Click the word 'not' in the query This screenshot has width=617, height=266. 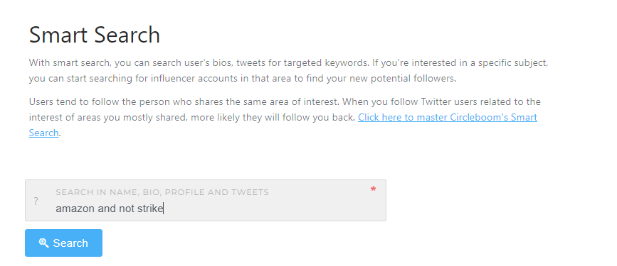coord(127,209)
